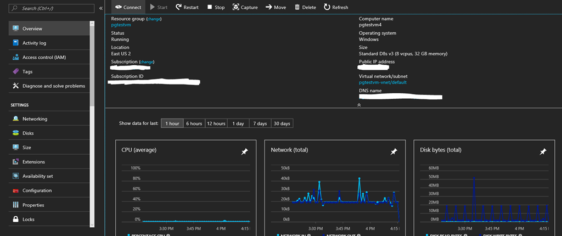
Task: Show data for last 12 hours
Action: [x=216, y=123]
